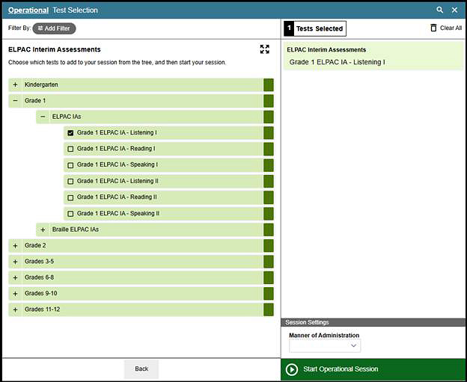
Task: Click the Kindergarten row label
Action: tap(41, 84)
